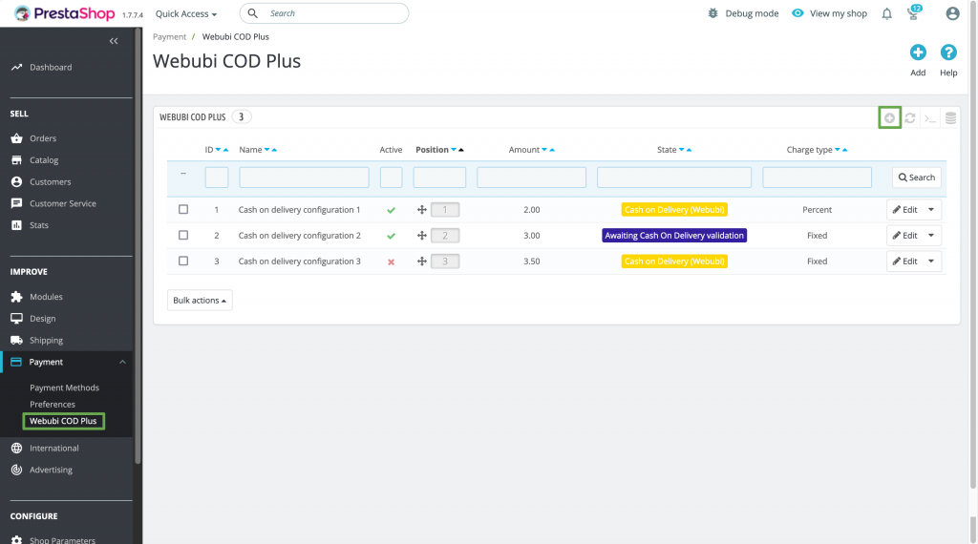Click the Stats chart icon in sidebar

(x=17, y=225)
